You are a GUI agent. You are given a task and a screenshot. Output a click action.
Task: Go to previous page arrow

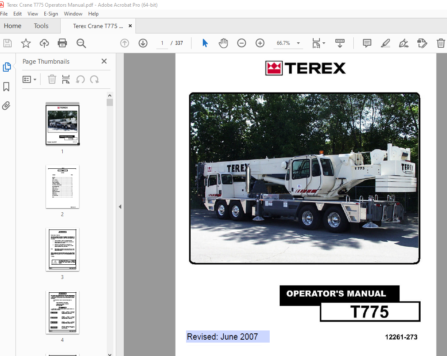click(125, 43)
